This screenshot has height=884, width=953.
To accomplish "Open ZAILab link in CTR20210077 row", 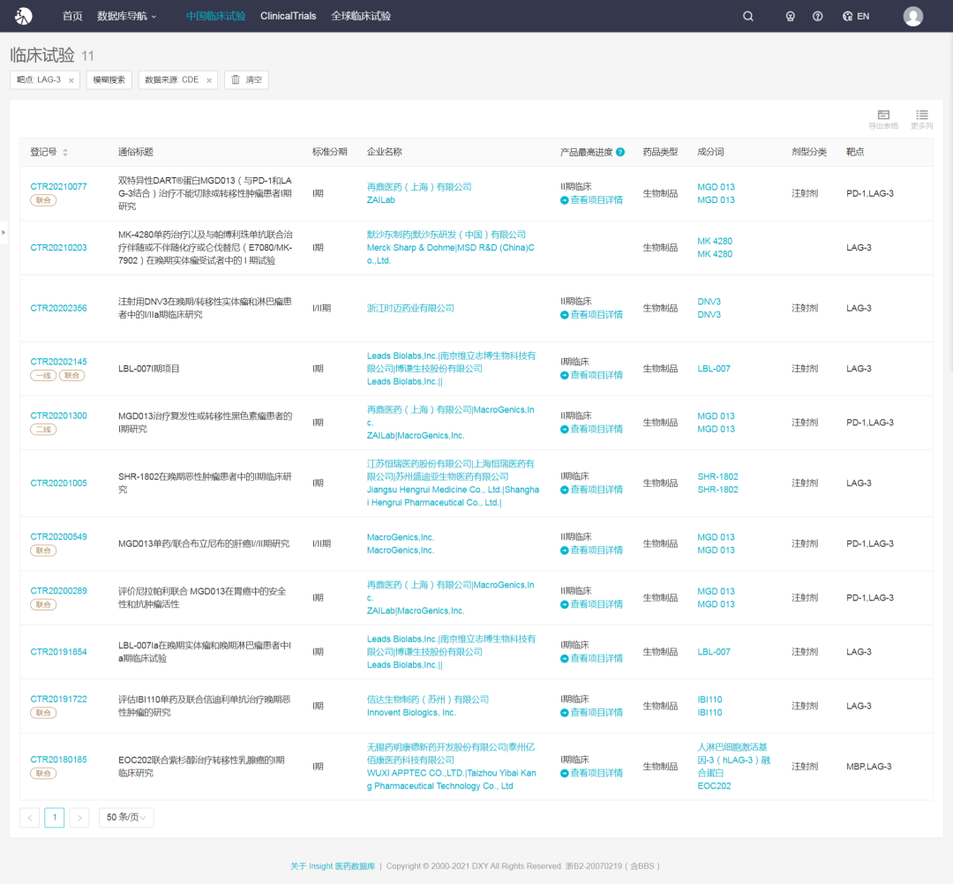I will (381, 200).
